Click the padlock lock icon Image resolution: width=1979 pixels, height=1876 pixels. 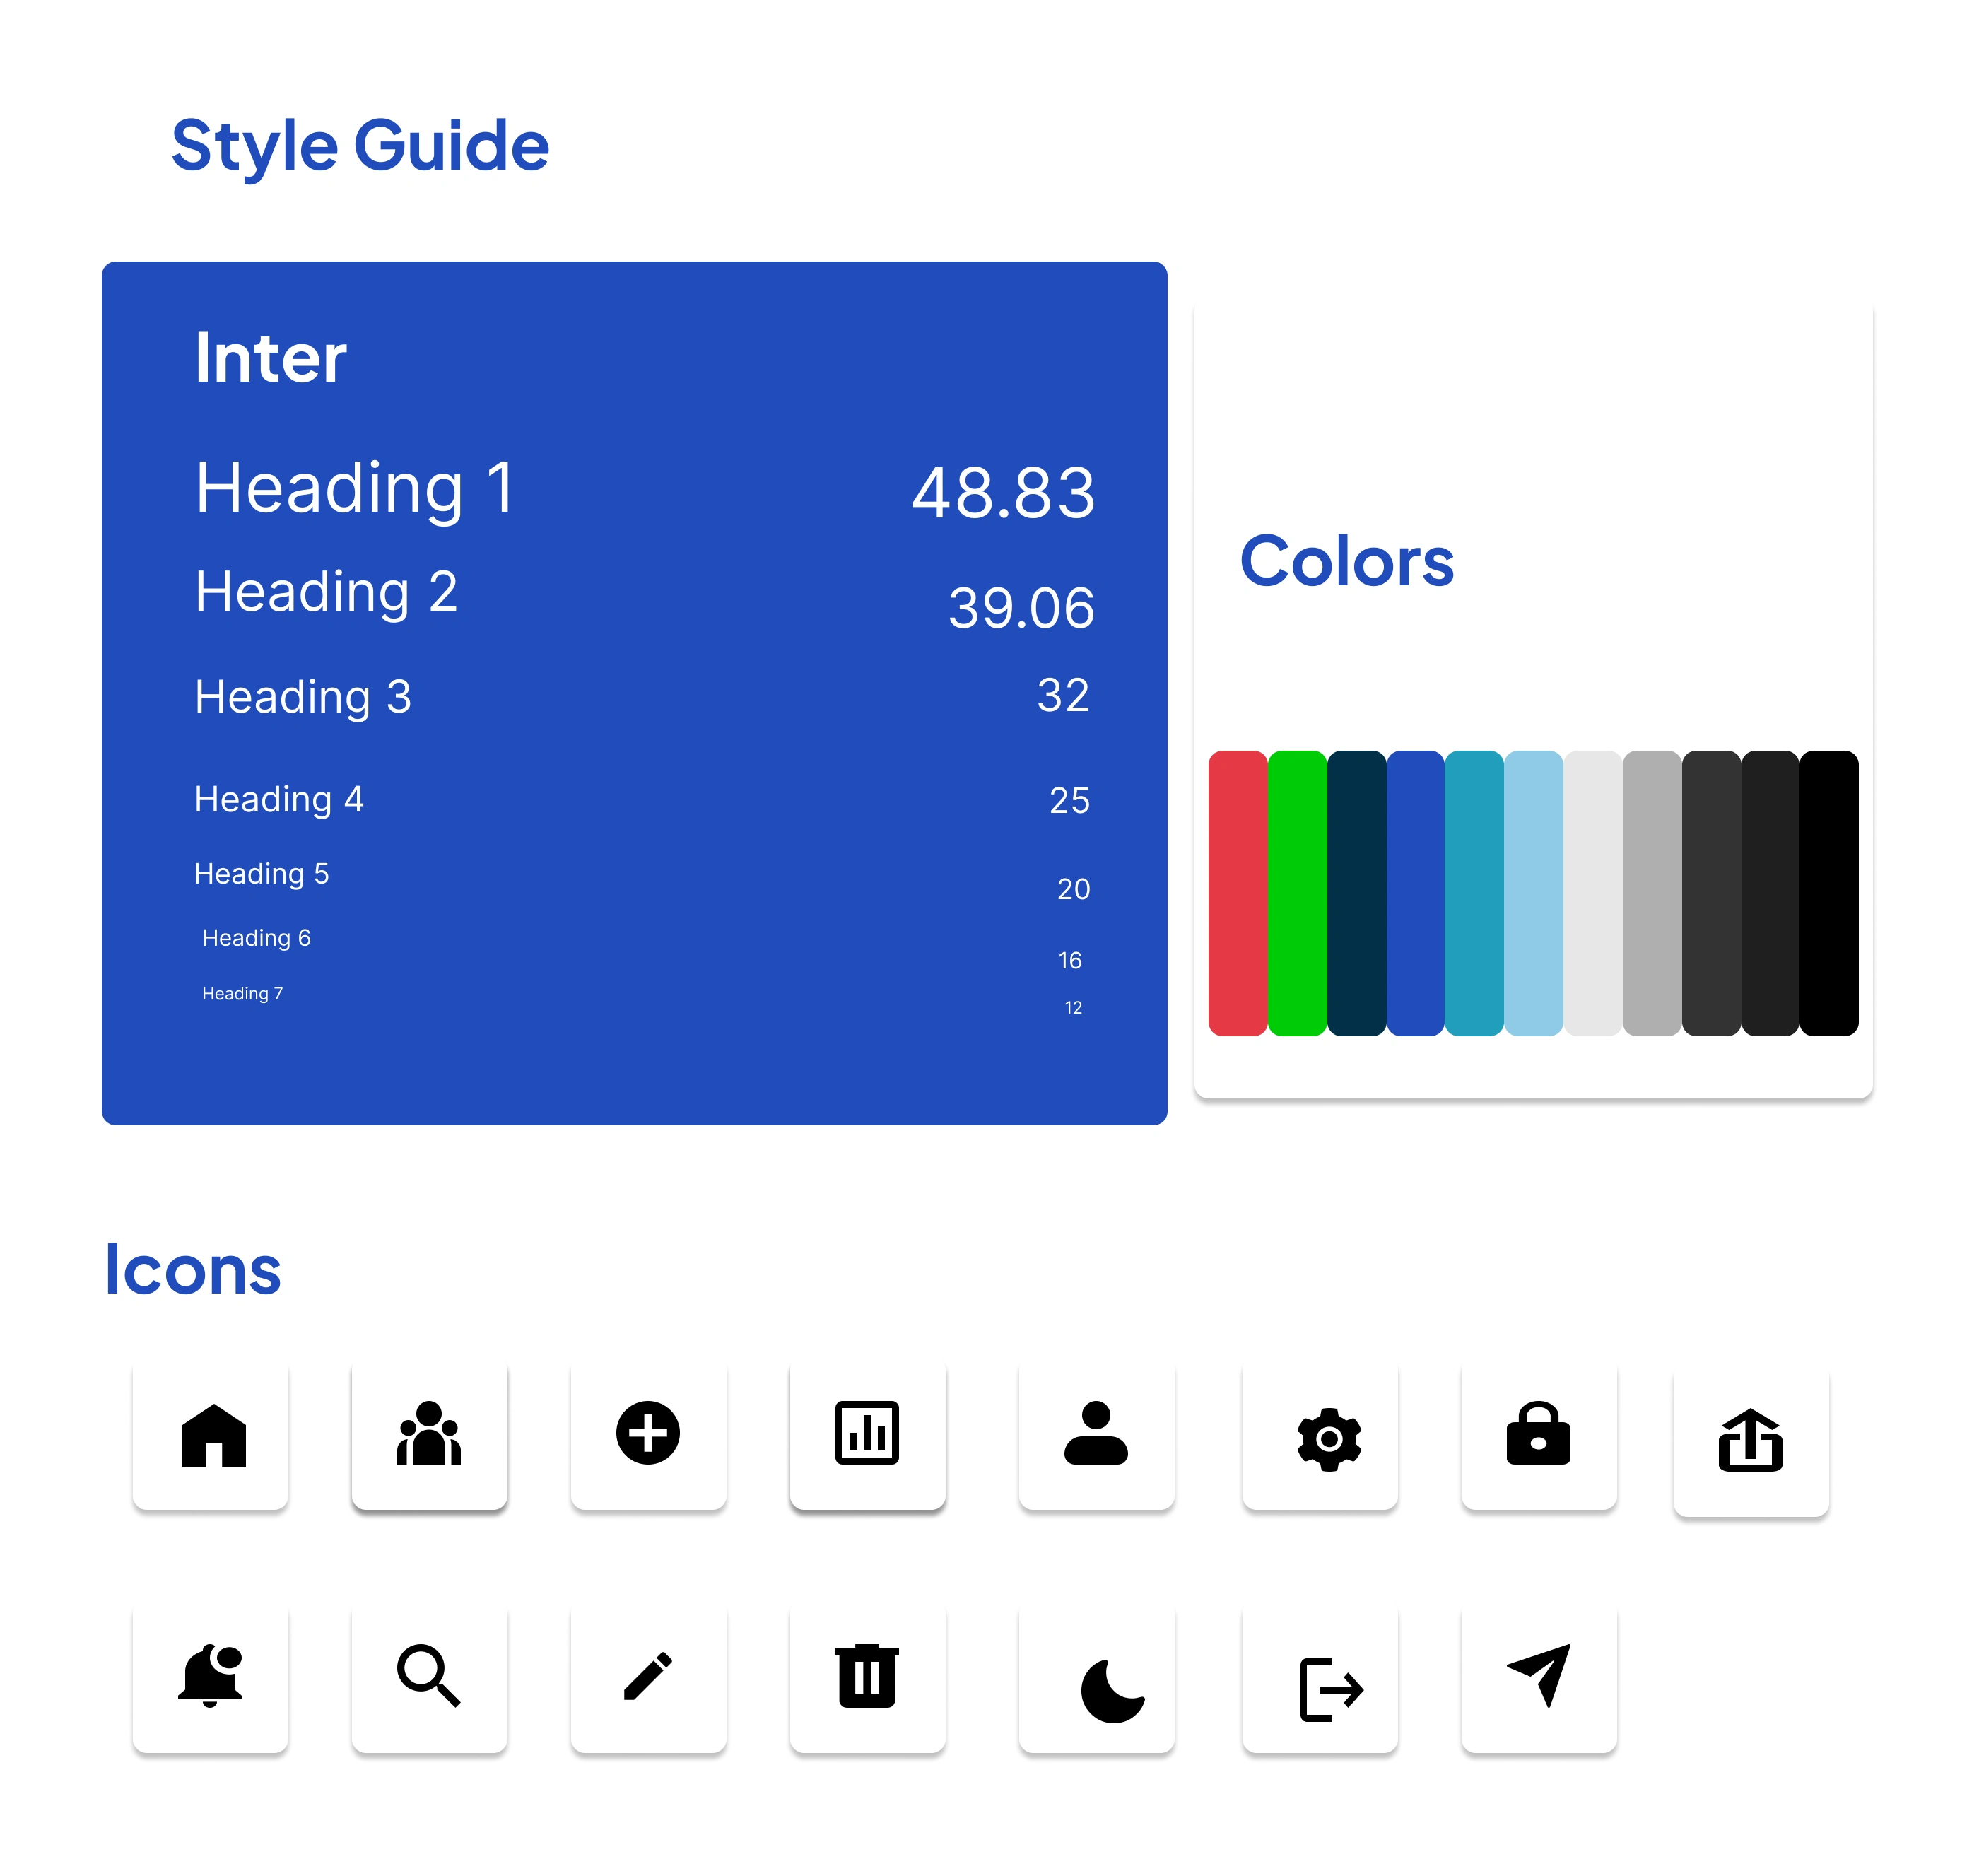1538,1434
